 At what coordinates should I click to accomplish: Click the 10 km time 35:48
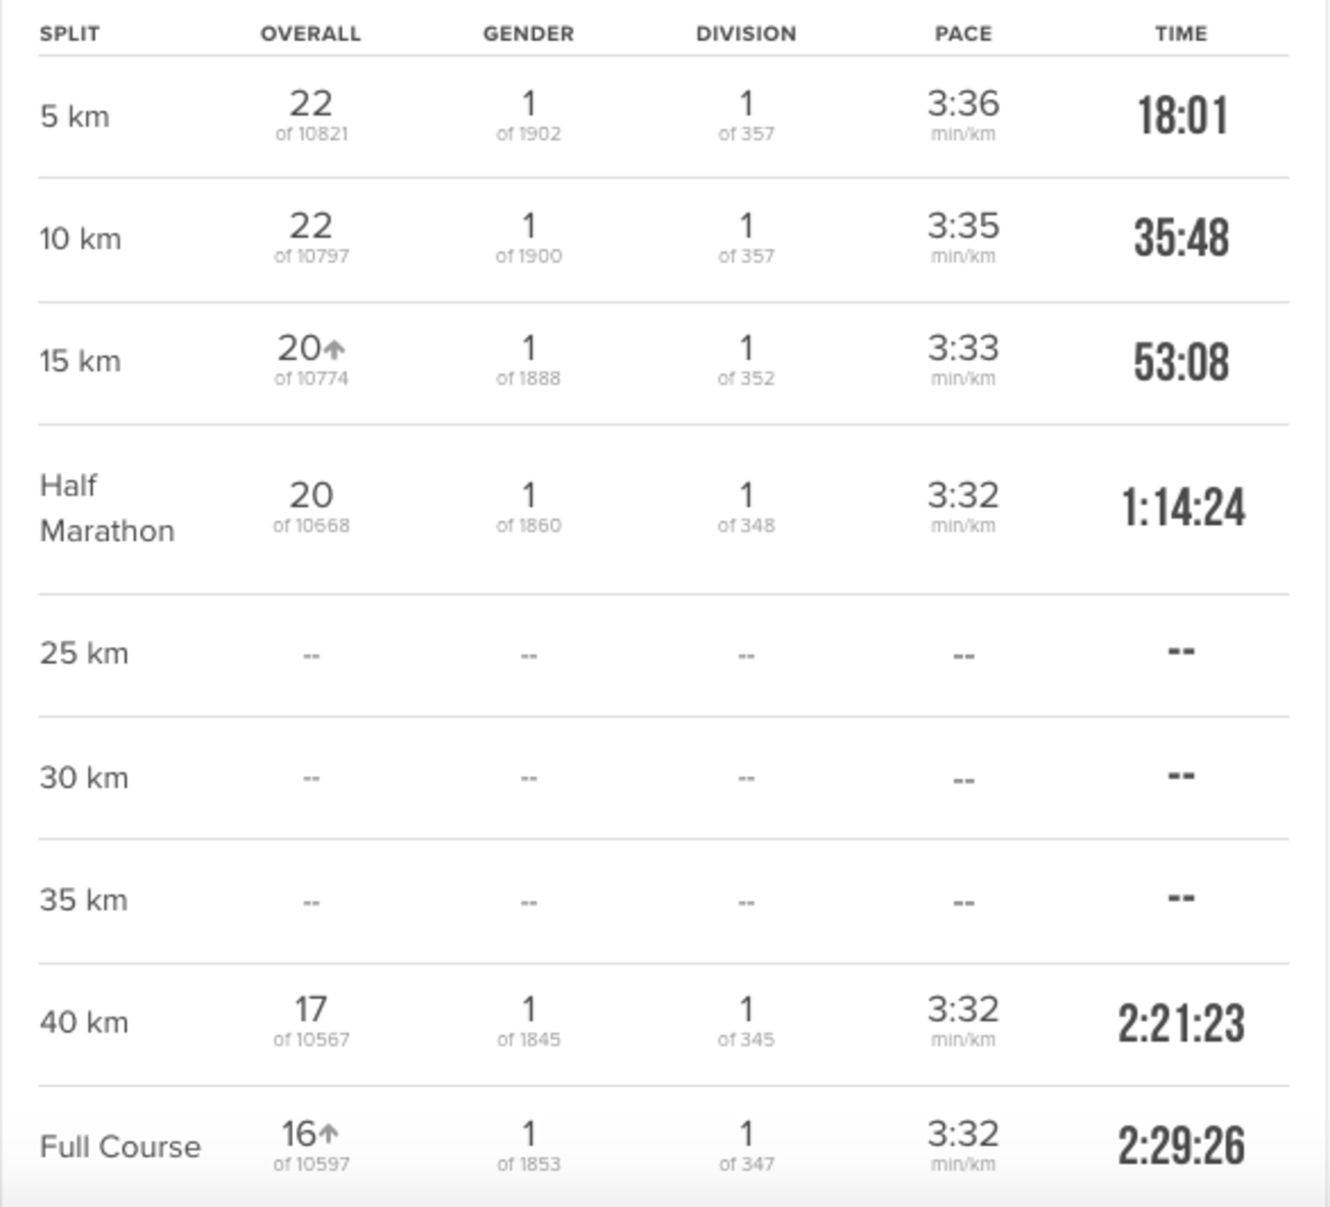pos(1182,238)
